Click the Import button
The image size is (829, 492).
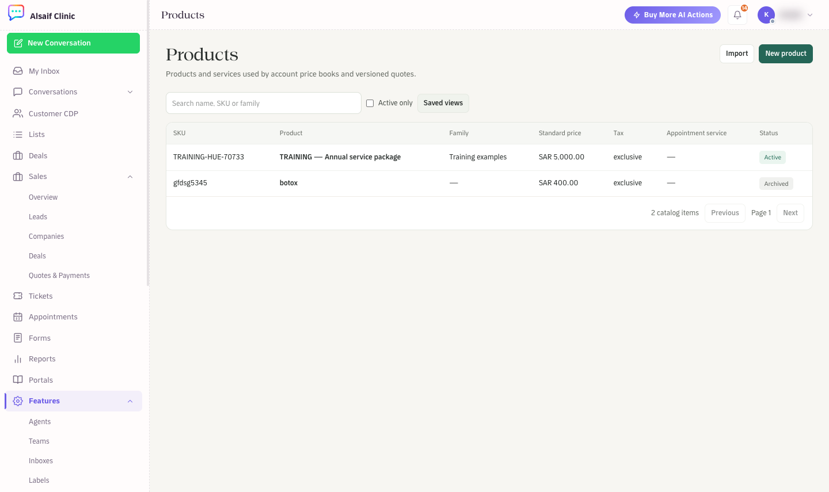pyautogui.click(x=737, y=54)
